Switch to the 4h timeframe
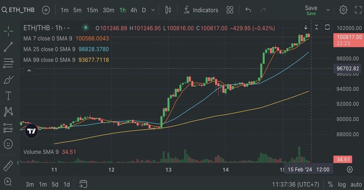Screen dimensions: 364x190 [134, 10]
